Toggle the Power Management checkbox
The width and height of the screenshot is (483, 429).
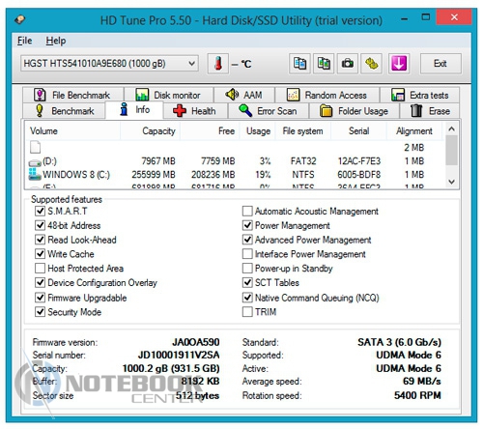247,225
